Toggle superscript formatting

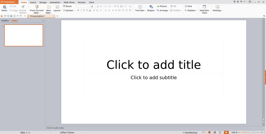pyautogui.click(x=94, y=10)
